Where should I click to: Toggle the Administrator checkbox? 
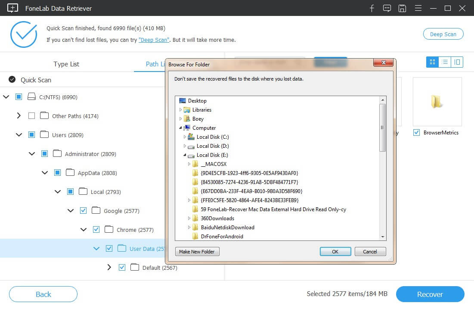click(44, 154)
